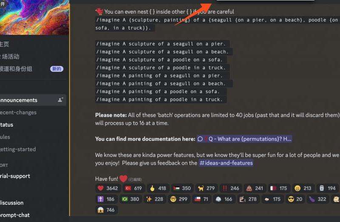
Task: Select the announcements channel in sidebar
Action: point(33,100)
